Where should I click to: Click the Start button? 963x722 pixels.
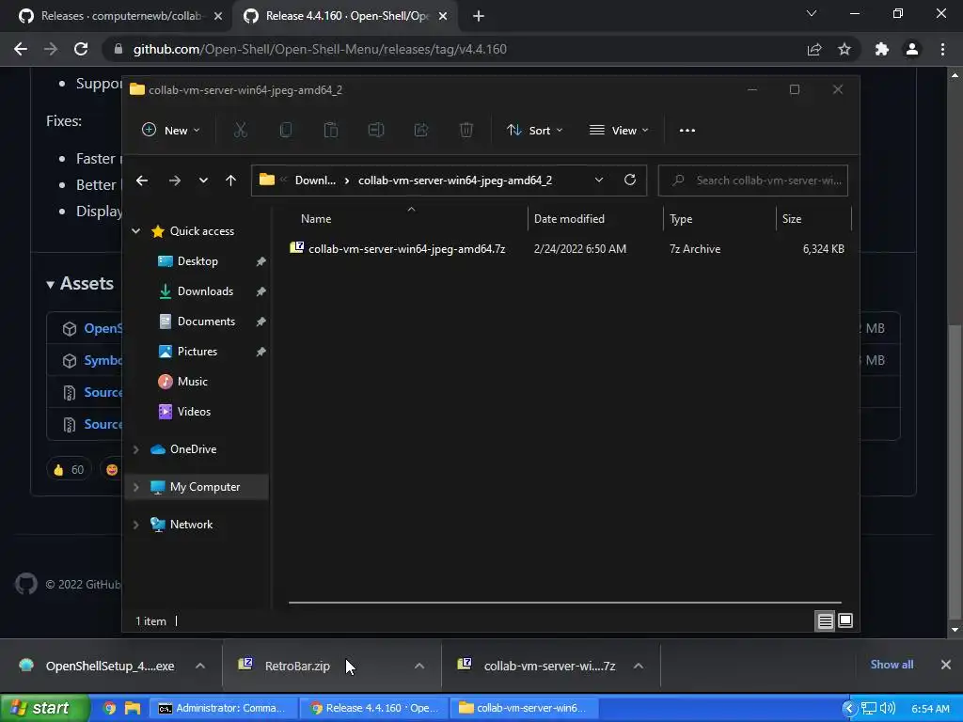(x=43, y=708)
